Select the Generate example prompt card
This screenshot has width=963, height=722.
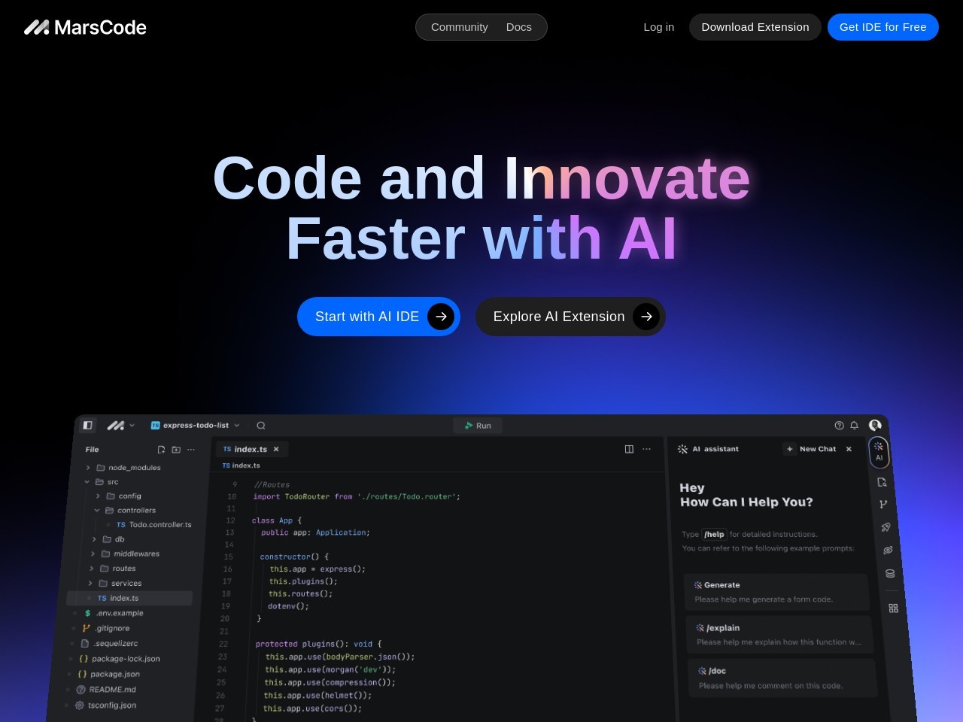click(x=776, y=592)
